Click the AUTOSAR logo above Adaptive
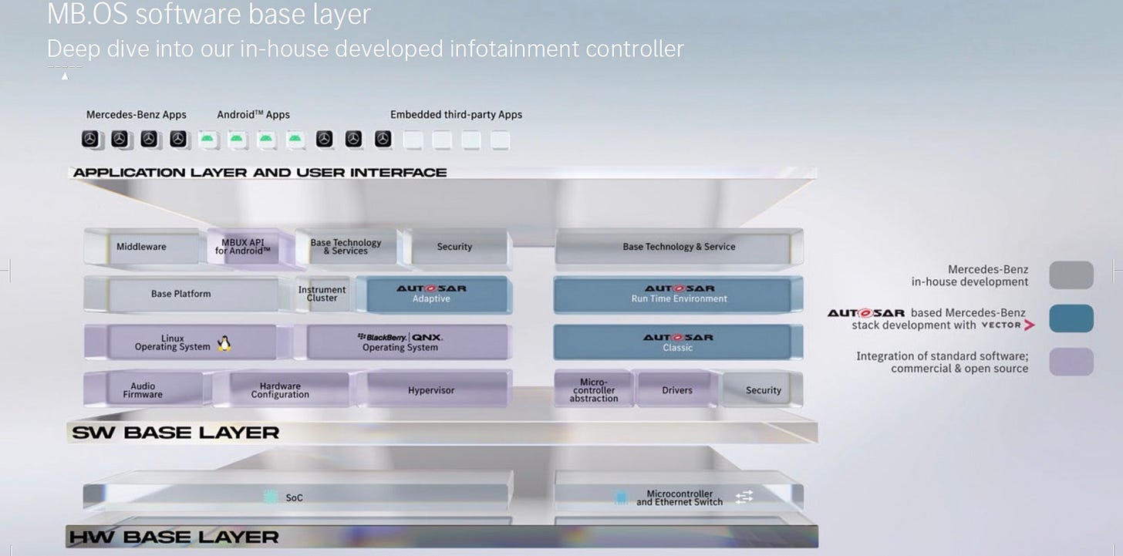 pos(431,288)
